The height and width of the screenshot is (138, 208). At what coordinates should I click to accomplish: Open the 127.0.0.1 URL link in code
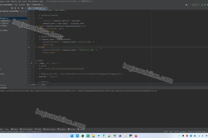[65, 68]
